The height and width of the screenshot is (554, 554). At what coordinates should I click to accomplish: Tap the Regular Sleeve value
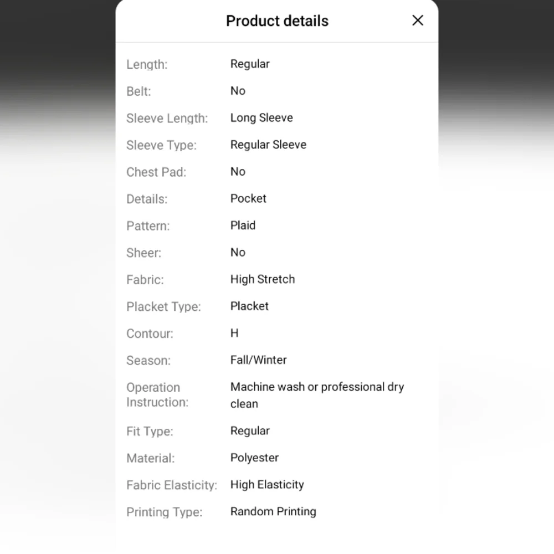[268, 145]
